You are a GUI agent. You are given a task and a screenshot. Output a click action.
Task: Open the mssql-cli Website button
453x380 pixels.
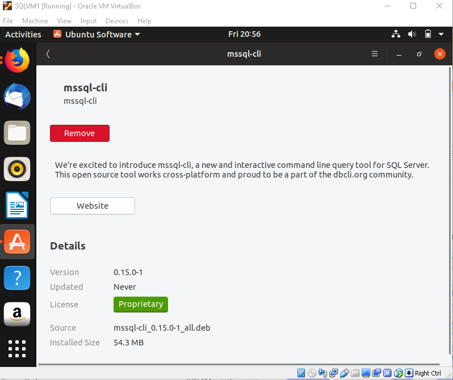(x=93, y=206)
